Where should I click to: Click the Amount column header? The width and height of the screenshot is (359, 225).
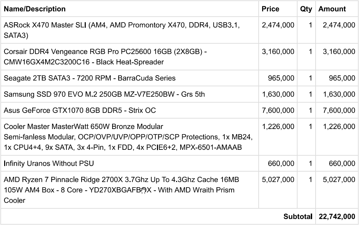tap(332, 9)
